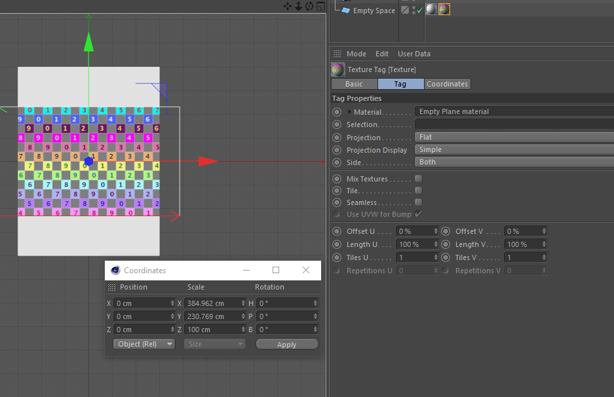
Task: Open the Object (Rel) dropdown
Action: tap(144, 344)
